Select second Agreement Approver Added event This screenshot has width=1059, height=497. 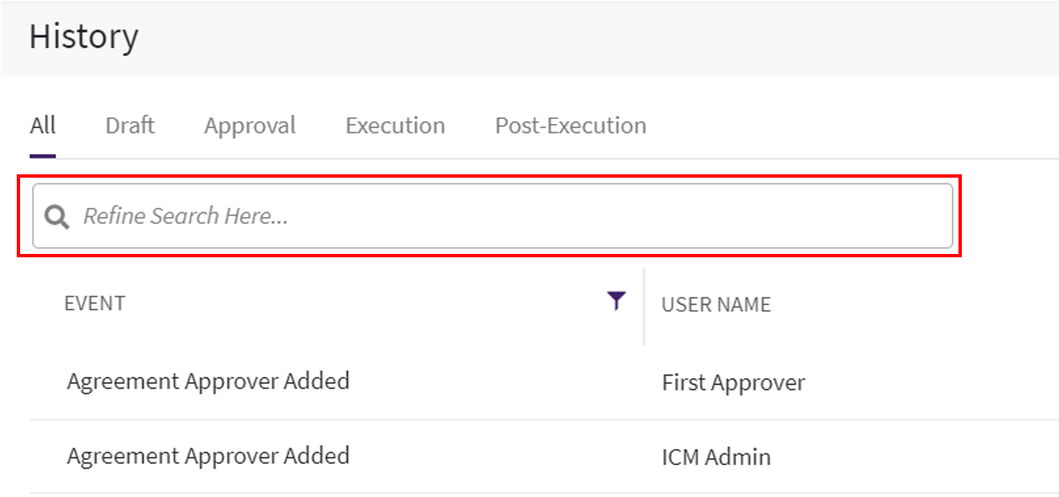(x=208, y=456)
